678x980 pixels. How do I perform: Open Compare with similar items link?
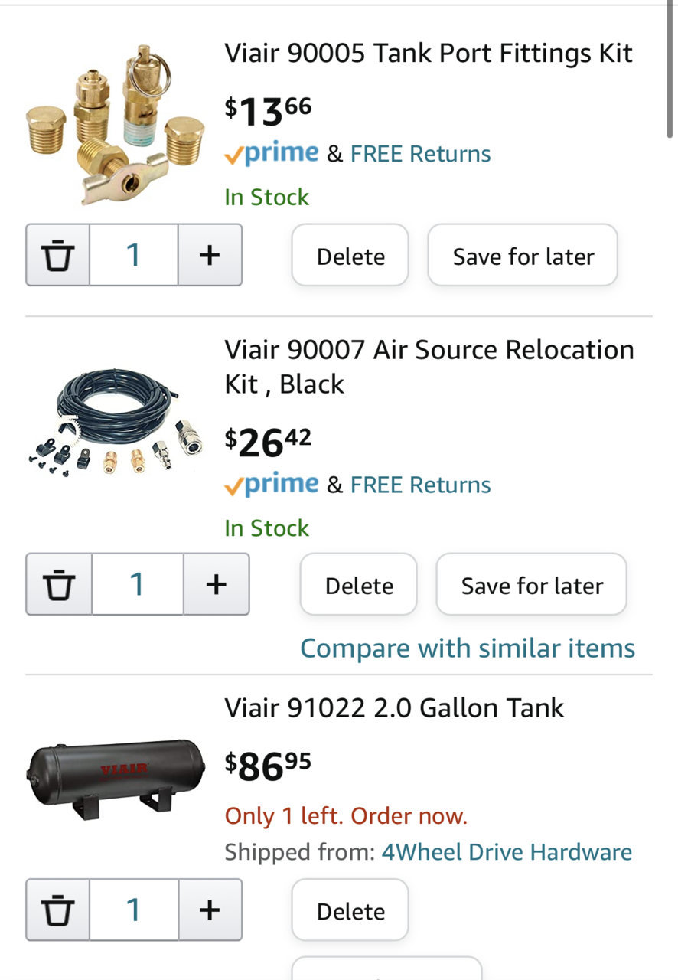pyautogui.click(x=468, y=648)
